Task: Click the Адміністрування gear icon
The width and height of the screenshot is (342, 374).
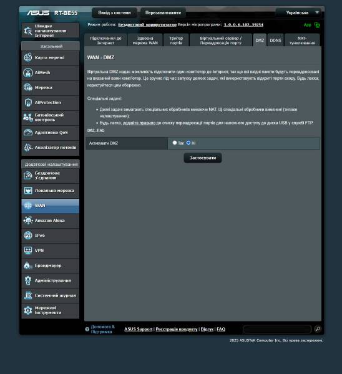Action: tap(28, 280)
